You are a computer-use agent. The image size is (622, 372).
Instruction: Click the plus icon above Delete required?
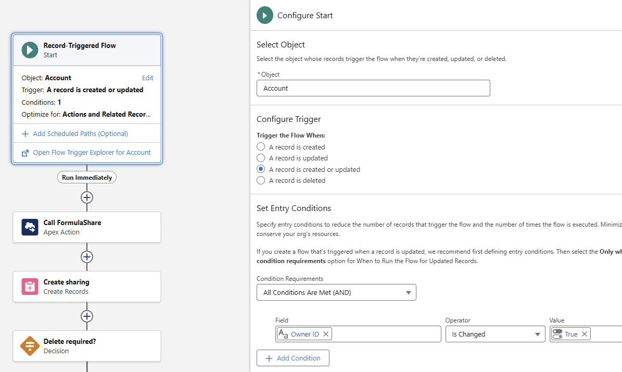click(87, 316)
